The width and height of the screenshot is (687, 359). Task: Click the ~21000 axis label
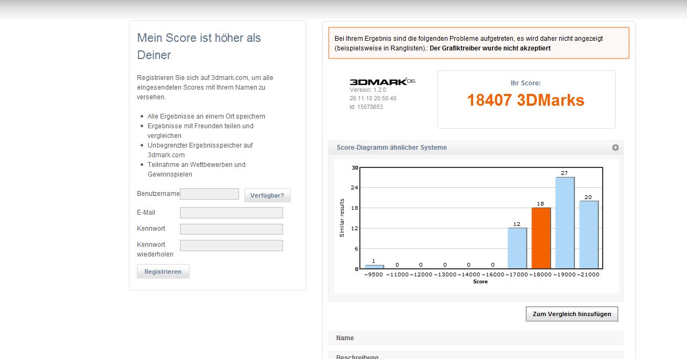[x=589, y=275]
